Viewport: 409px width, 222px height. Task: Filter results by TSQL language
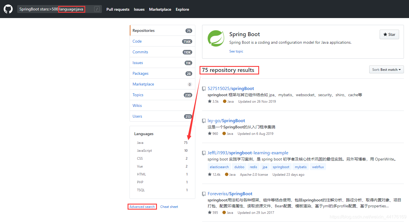(x=162, y=190)
